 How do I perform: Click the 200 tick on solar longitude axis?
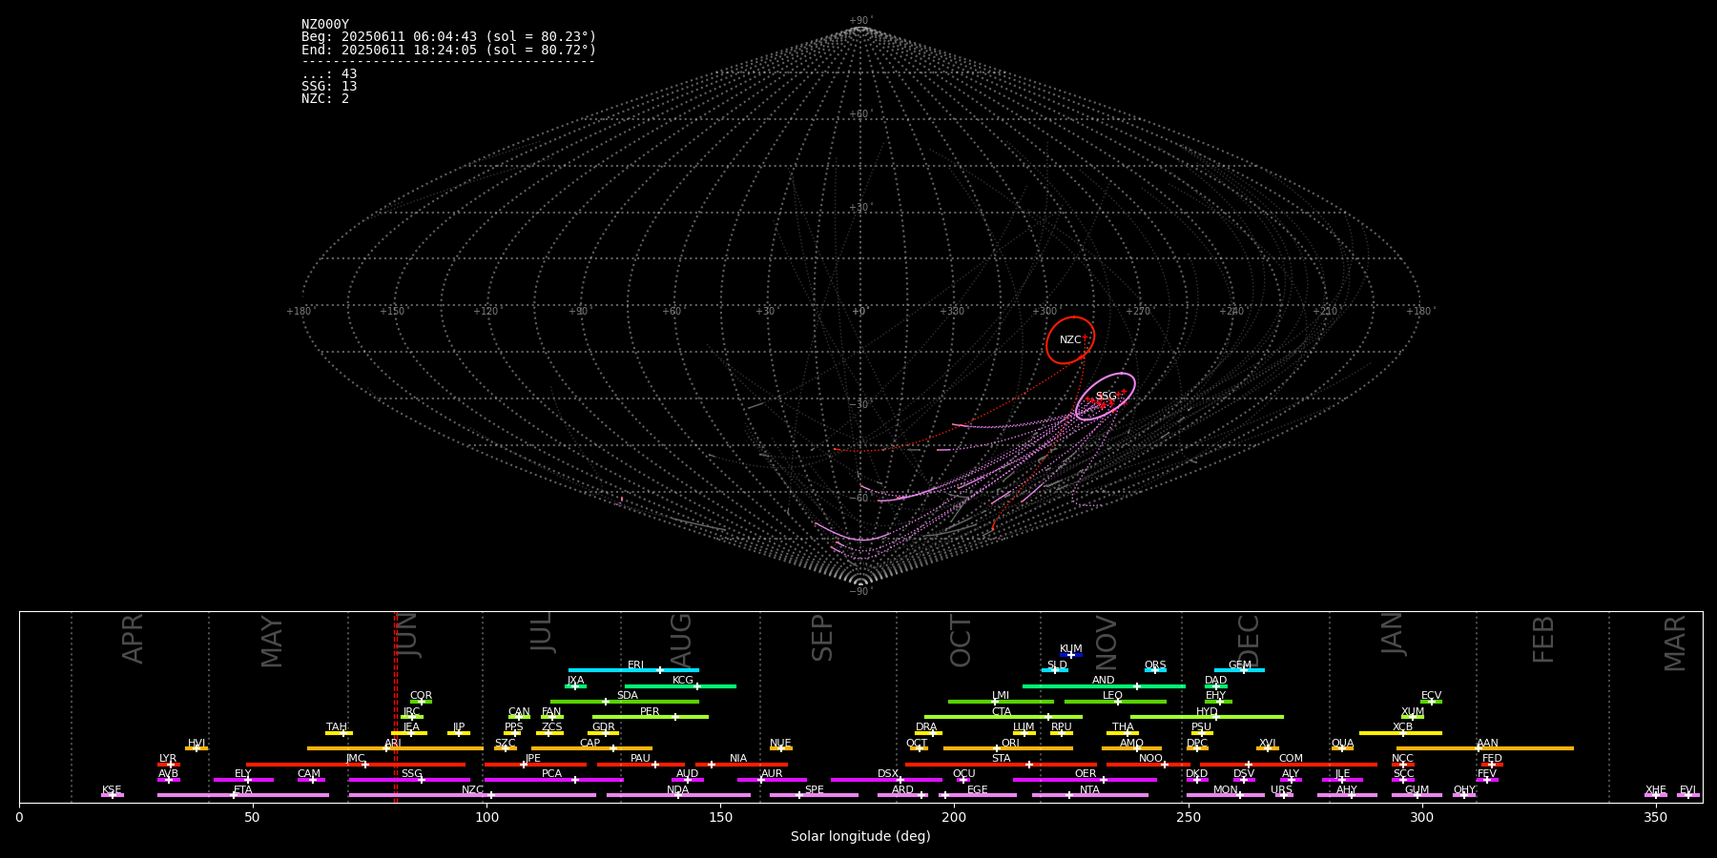click(x=954, y=817)
